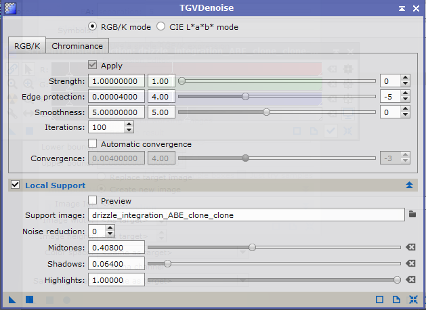Switch to the Chrominance tab

[x=77, y=46]
